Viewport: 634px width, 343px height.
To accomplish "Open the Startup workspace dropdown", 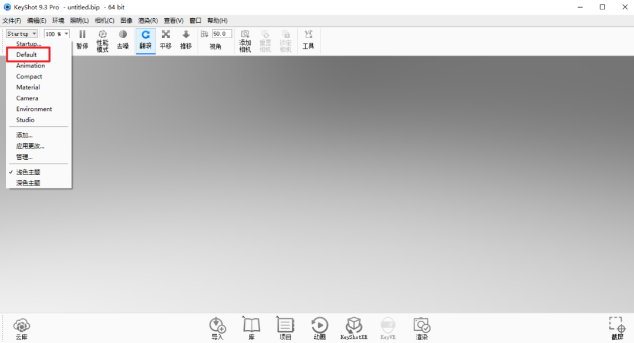I will click(22, 34).
